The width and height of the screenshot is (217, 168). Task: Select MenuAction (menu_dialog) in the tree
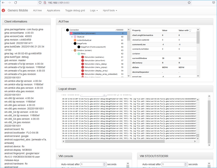[x=95, y=64]
